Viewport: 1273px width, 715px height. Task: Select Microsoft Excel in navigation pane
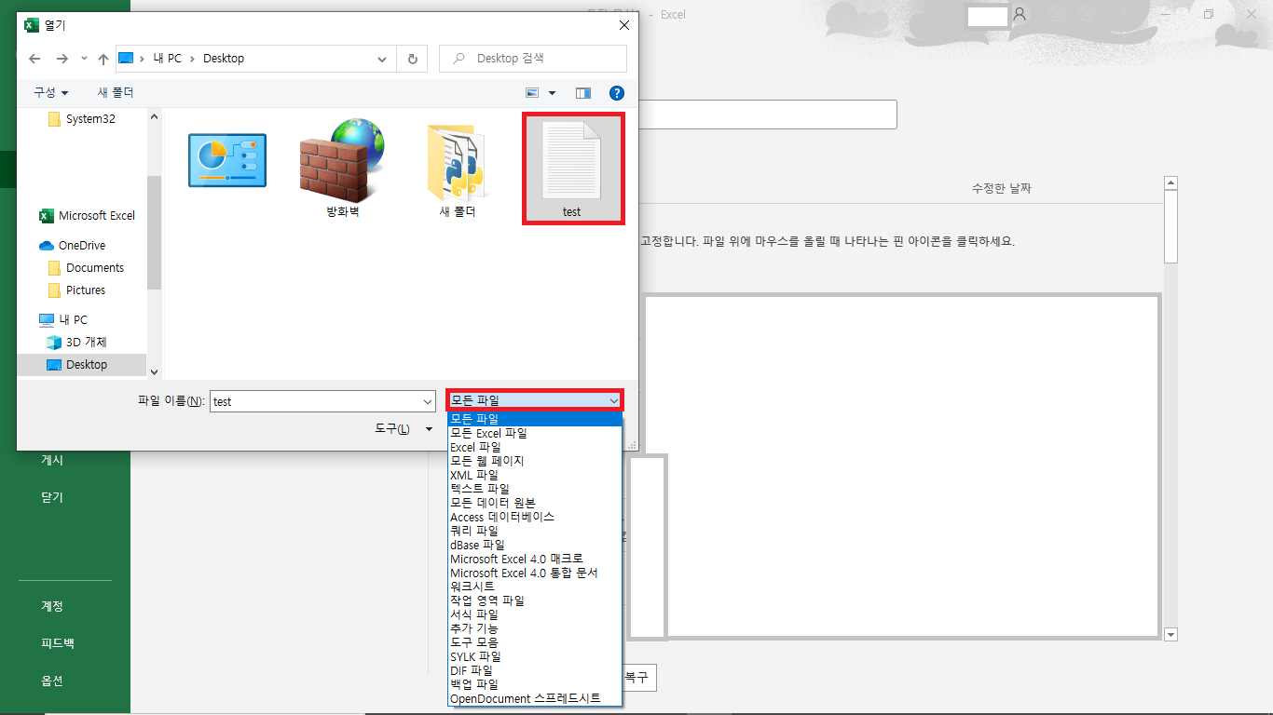(88, 216)
